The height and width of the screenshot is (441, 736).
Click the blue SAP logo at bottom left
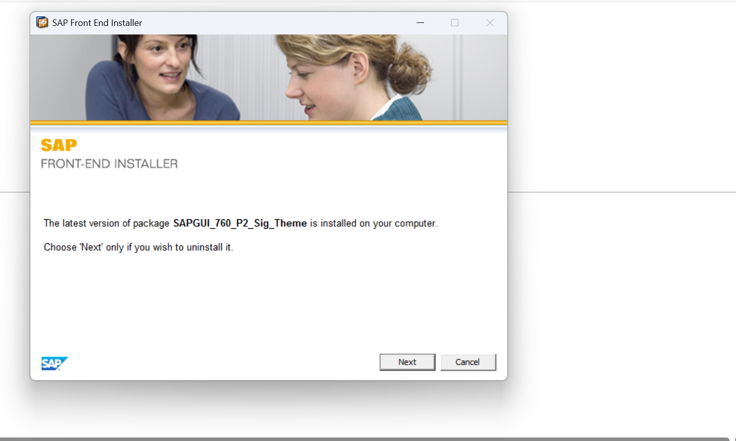tap(54, 363)
